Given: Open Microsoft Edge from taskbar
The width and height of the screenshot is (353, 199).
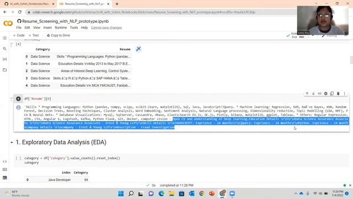Looking at the screenshot, I should 162,193.
